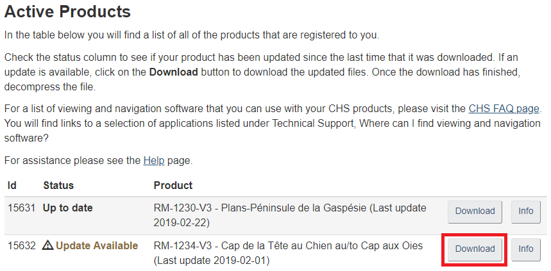Download the RM-1230-V3 Gaspésie product
The height and width of the screenshot is (271, 551).
pyautogui.click(x=475, y=211)
